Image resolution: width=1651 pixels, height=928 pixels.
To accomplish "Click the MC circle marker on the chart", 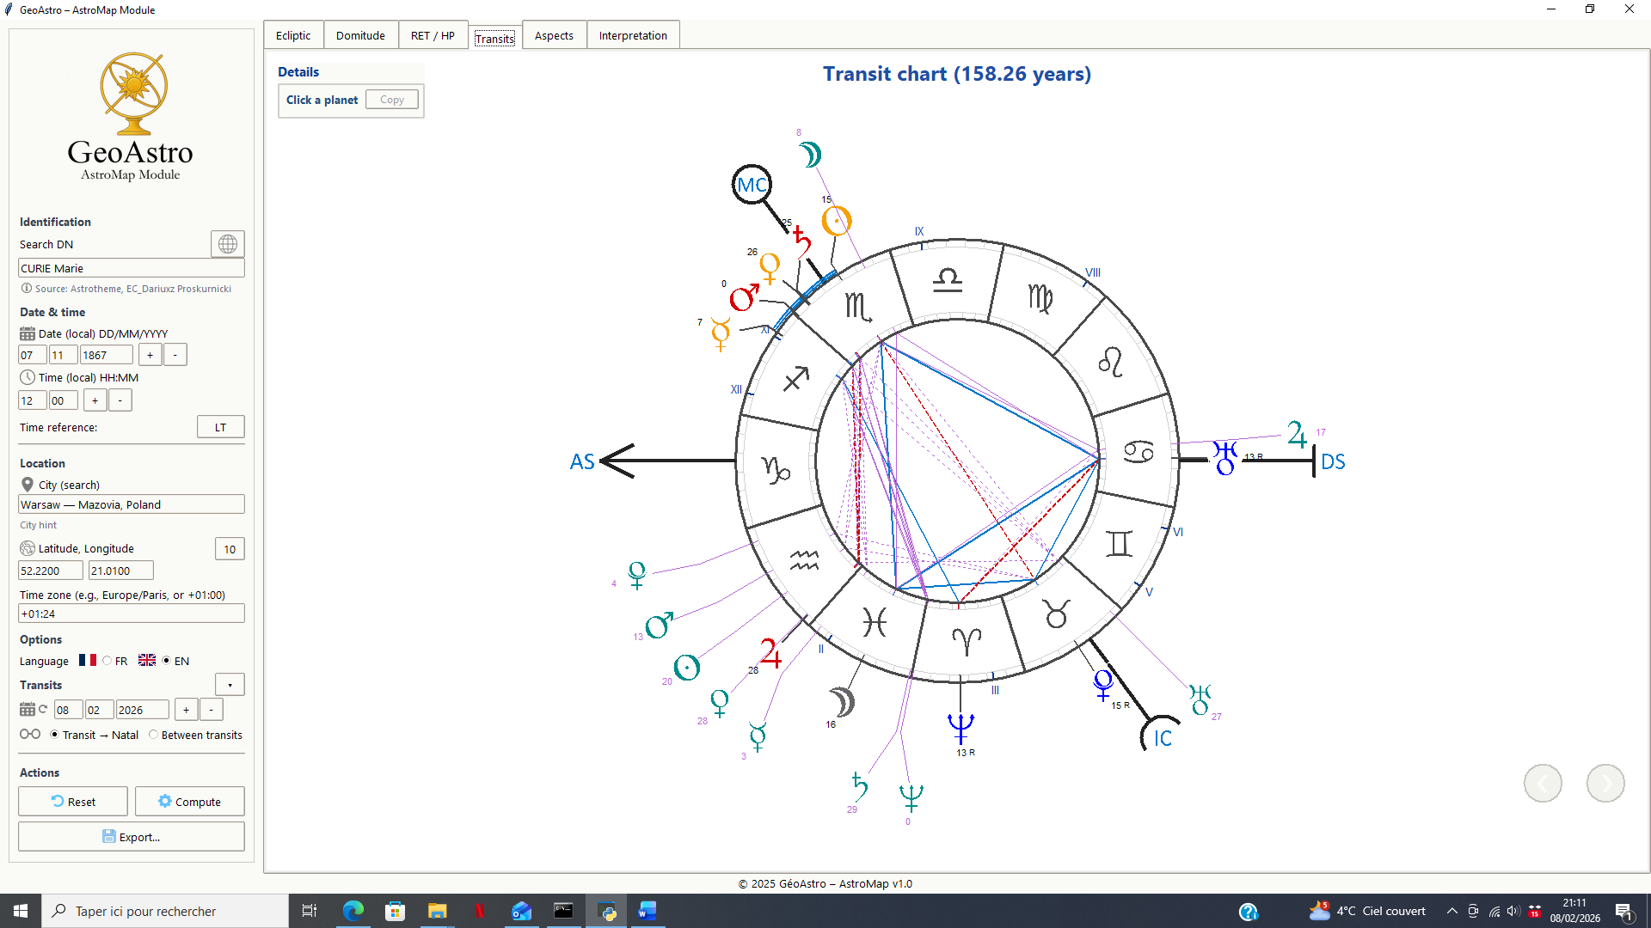I will point(752,185).
